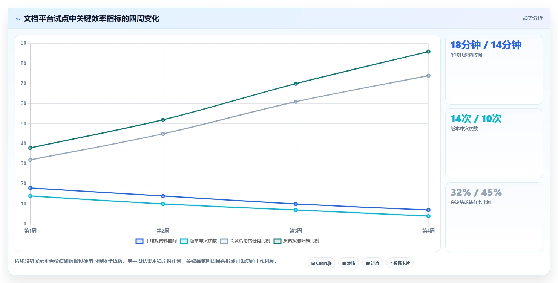The width and height of the screenshot is (558, 283).
Task: Toggle 平均找资料时间 legend entry
Action: [x=156, y=241]
